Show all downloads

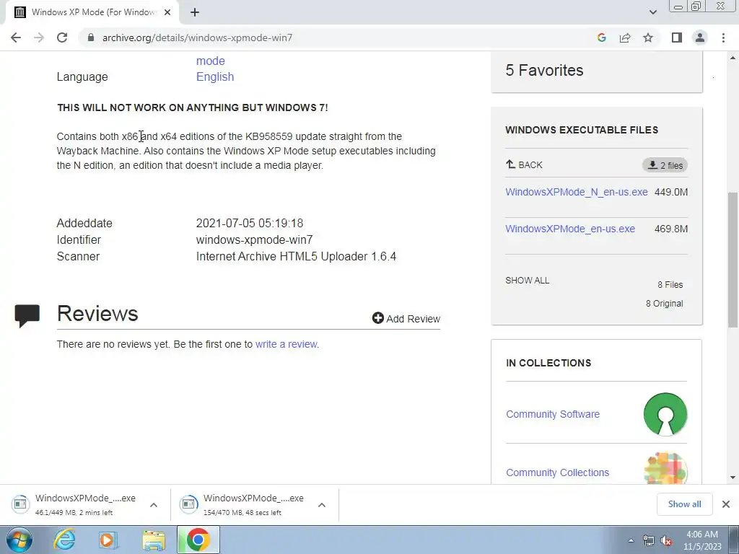click(684, 504)
